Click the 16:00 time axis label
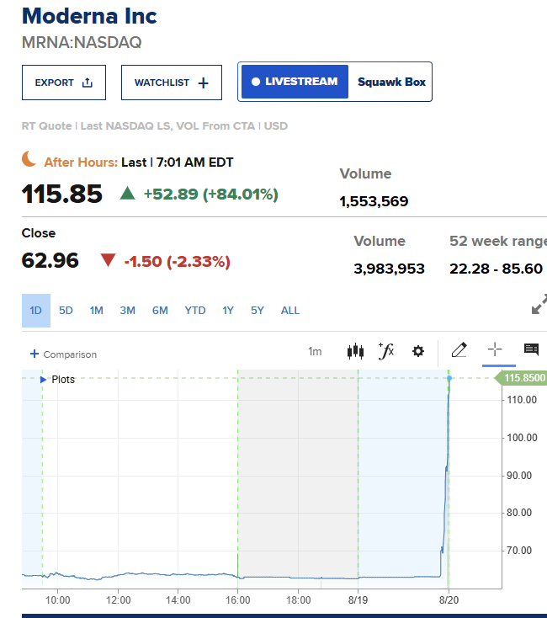The height and width of the screenshot is (618, 547). (x=238, y=600)
